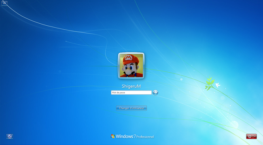The height and width of the screenshot is (145, 263).
Task: Submit password with the blue arrow button
Action: (x=155, y=92)
